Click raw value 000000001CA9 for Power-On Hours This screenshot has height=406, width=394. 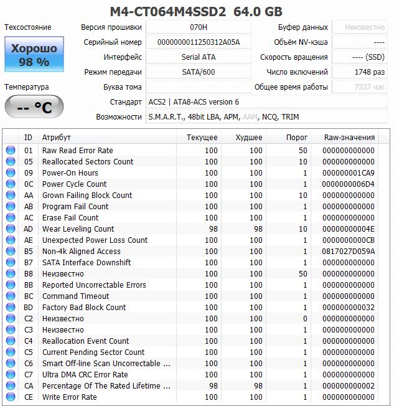349,172
